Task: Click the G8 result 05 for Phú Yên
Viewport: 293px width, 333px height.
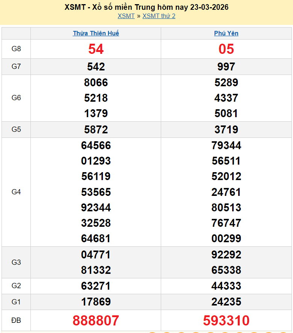Action: click(x=226, y=49)
